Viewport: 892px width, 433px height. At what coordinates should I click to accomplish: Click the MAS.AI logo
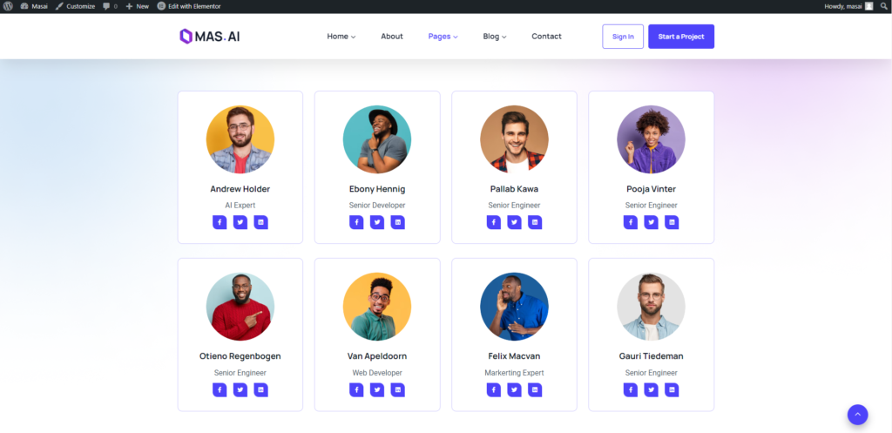(210, 37)
